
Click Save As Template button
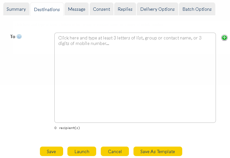point(158,151)
